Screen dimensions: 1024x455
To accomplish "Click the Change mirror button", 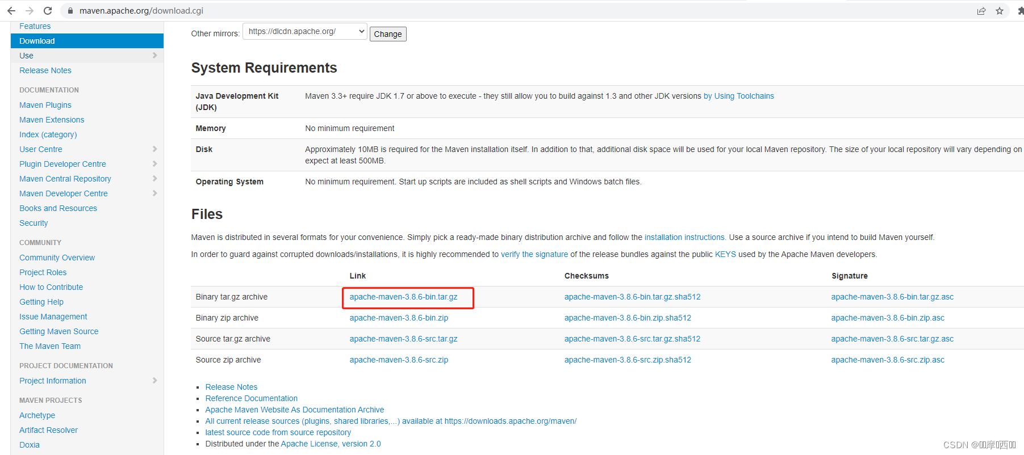I will 388,34.
